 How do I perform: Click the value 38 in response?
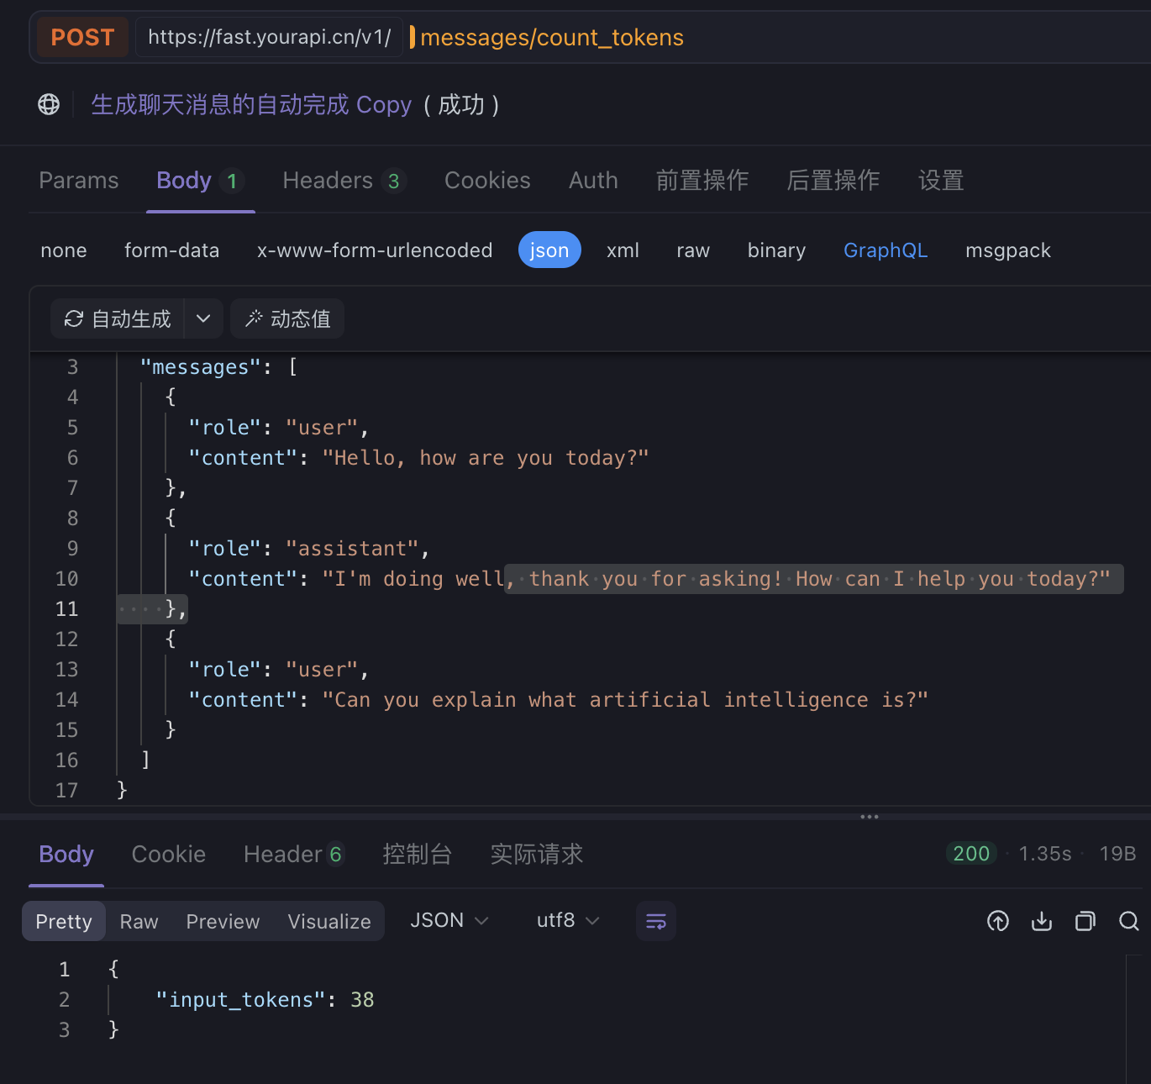[362, 1000]
